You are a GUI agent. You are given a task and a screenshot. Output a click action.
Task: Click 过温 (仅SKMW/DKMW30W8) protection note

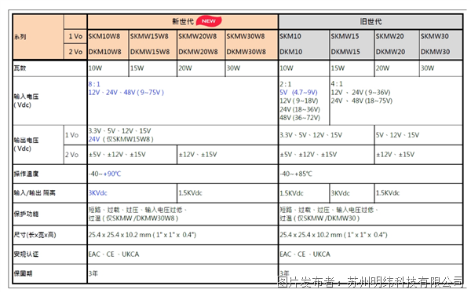click(133, 218)
